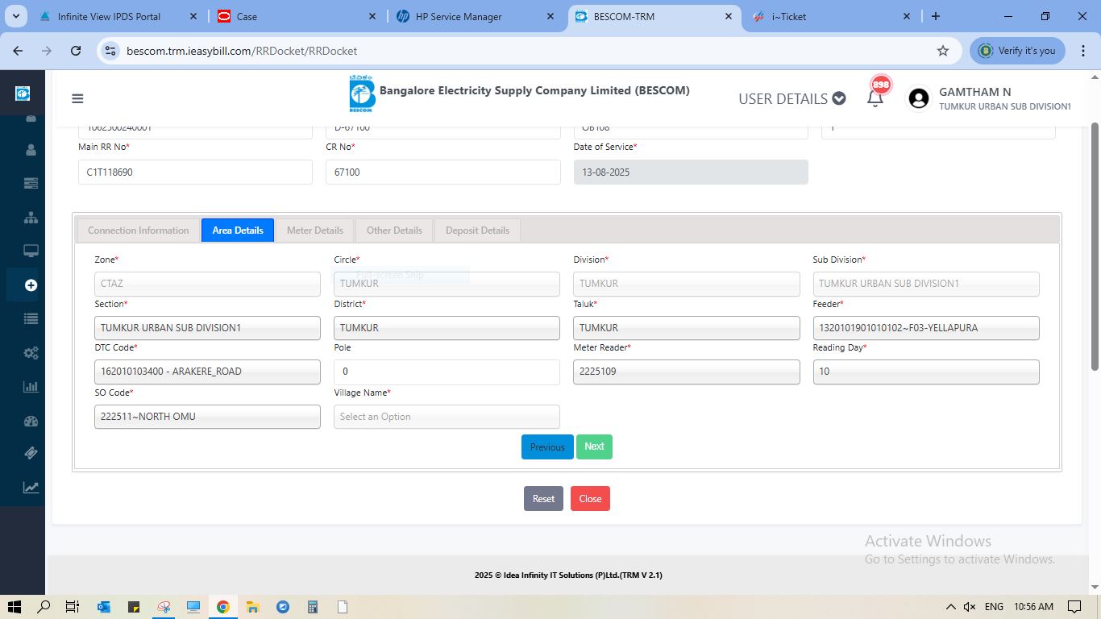
Task: Click the line graph sidebar icon
Action: (x=31, y=487)
